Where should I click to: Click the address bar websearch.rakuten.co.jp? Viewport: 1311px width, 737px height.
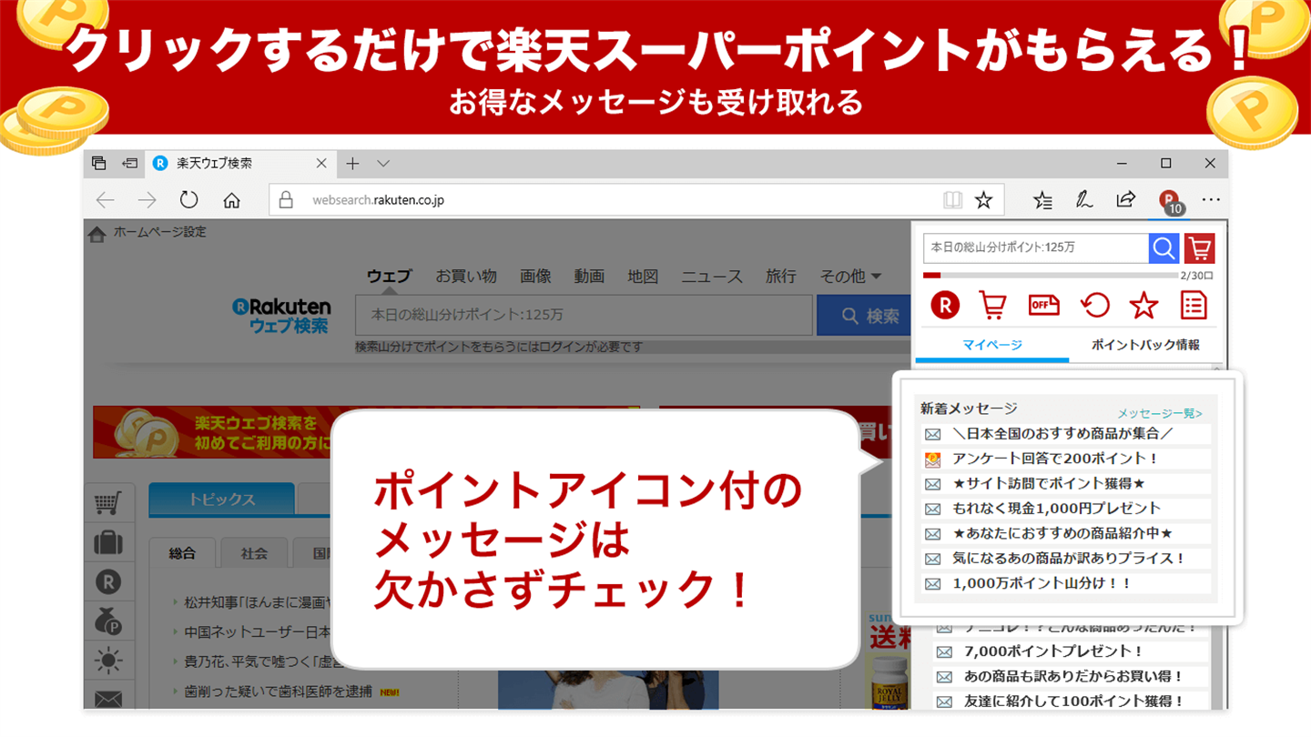click(606, 200)
